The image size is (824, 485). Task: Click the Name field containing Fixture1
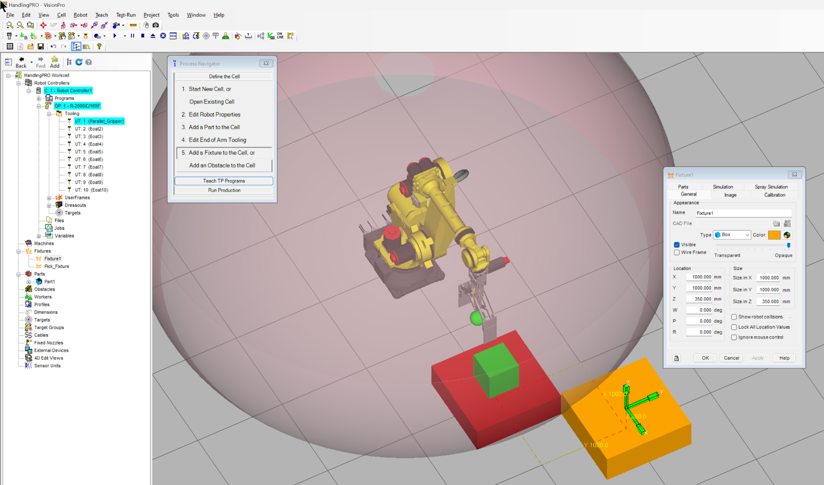(743, 213)
